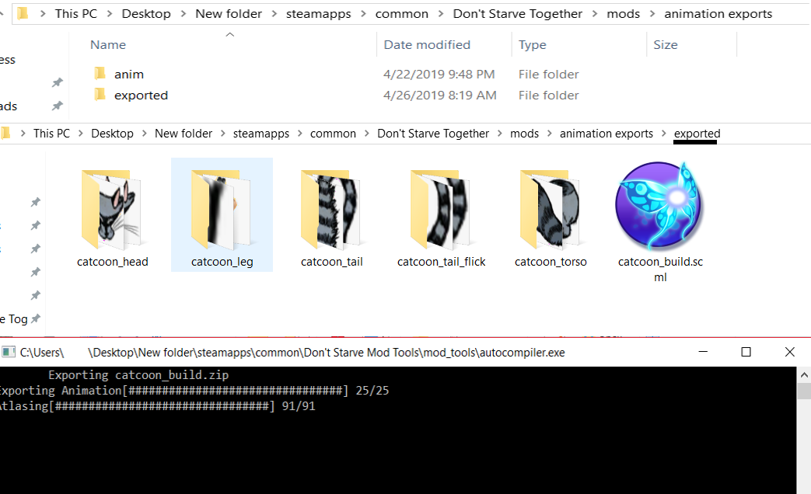Click the 'catcoon_head' label
Screen dimensions: 811x494
pos(112,262)
